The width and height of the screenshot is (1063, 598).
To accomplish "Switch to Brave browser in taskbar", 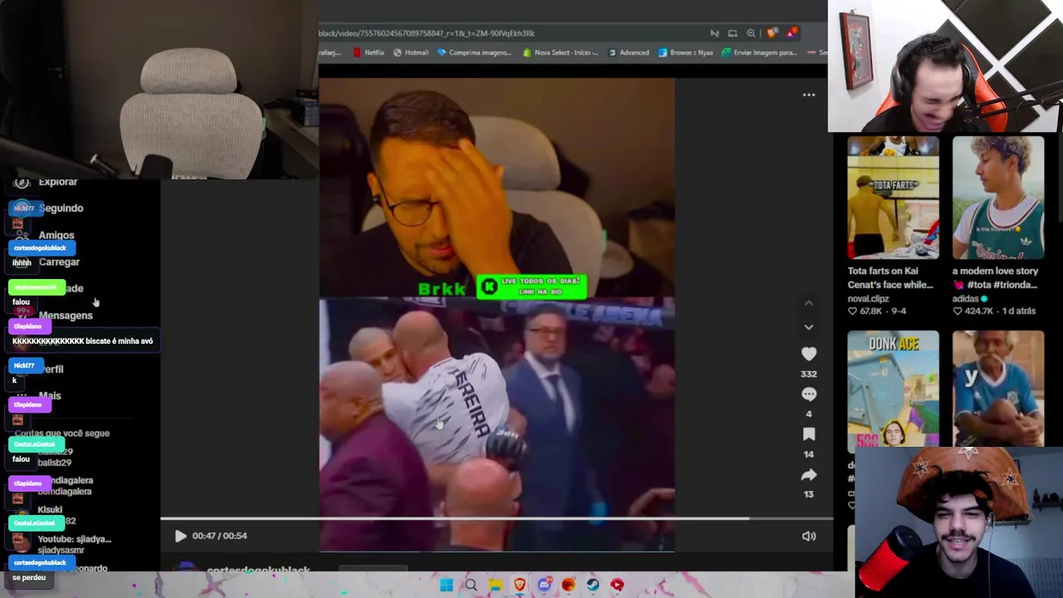I will [520, 586].
